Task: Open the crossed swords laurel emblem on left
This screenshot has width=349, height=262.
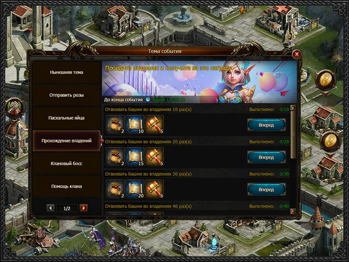Action: click(x=14, y=108)
